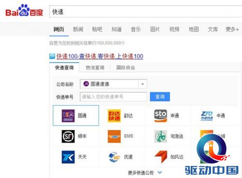Click the 申通 text label
242x178 pixels.
(x=175, y=116)
